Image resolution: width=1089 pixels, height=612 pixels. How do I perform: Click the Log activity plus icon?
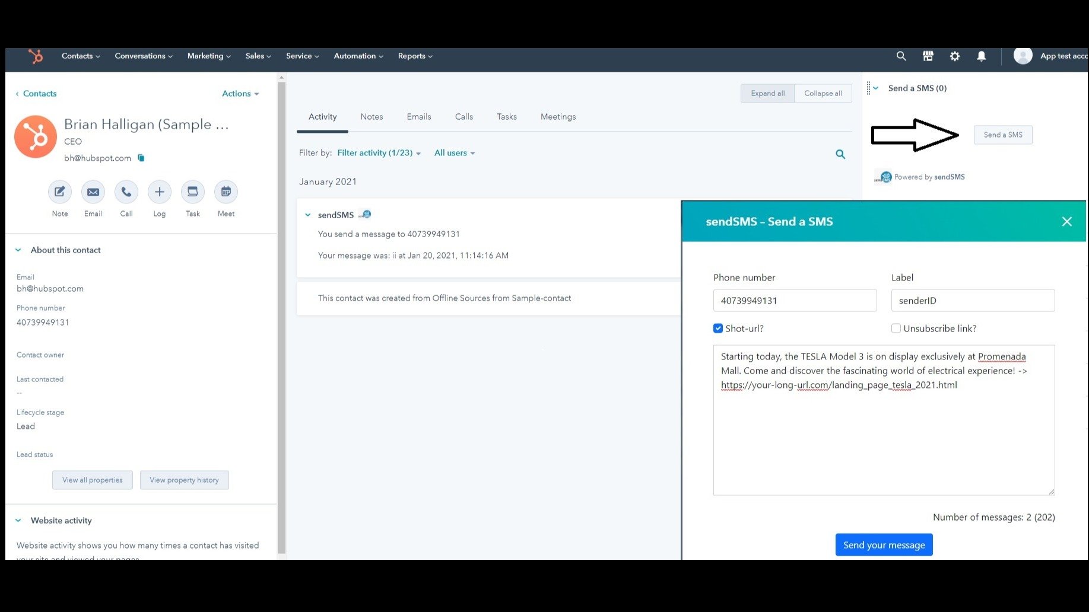[x=160, y=192]
